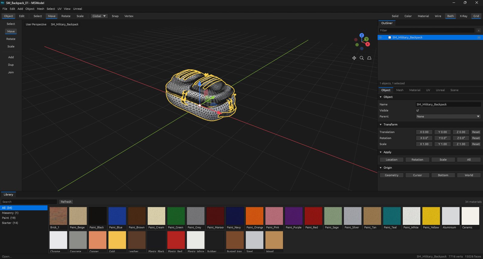This screenshot has width=483, height=259.
Task: Clear the Outliner filter with the x button
Action: point(478,30)
